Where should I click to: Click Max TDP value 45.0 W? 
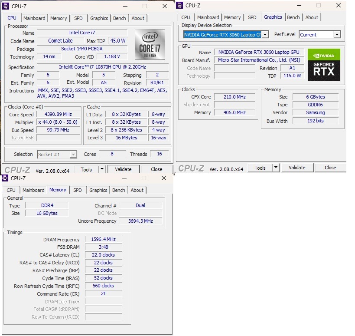tap(118, 40)
